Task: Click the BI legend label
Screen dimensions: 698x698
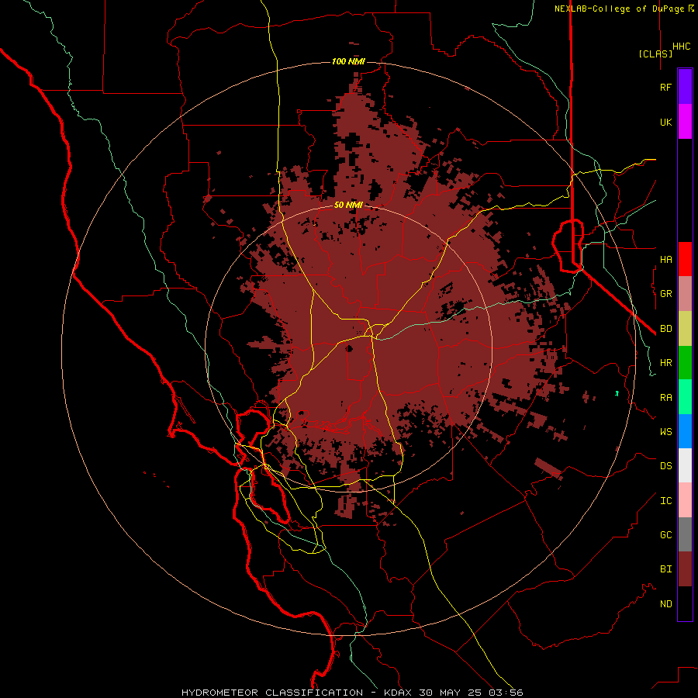Action: pos(665,569)
